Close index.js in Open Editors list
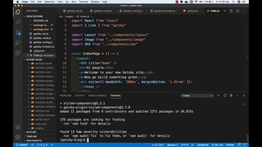 click(27, 55)
